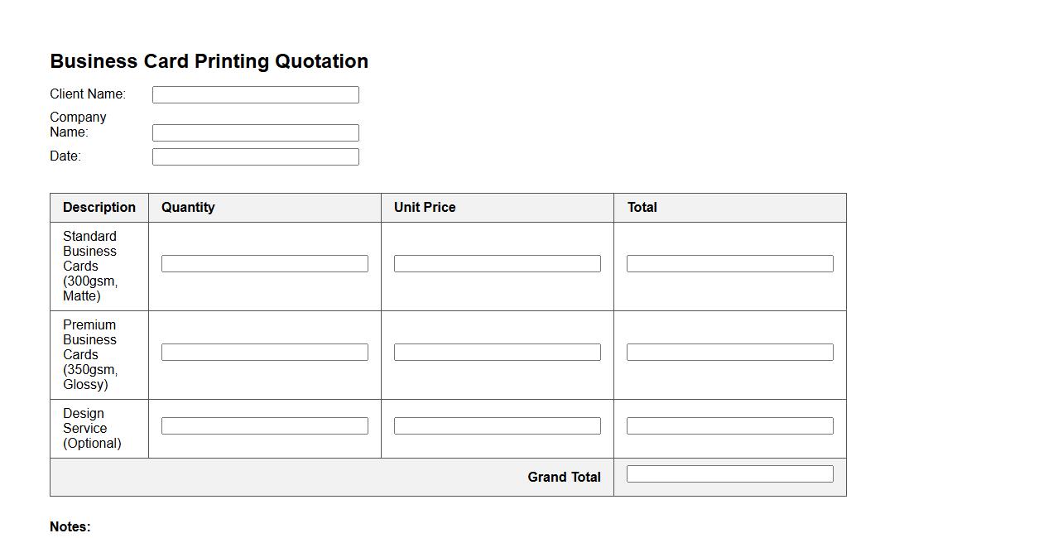This screenshot has height=538, width=1058.
Task: Click the Description column header
Action: pos(99,208)
